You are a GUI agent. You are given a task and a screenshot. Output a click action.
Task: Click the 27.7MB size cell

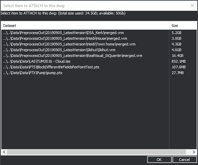click(177, 73)
